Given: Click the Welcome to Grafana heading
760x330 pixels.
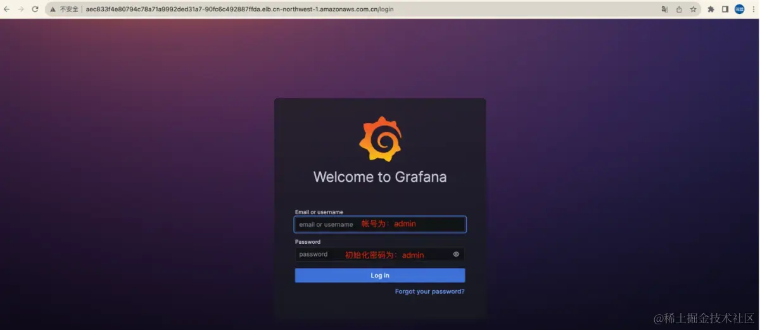Looking at the screenshot, I should click(380, 177).
